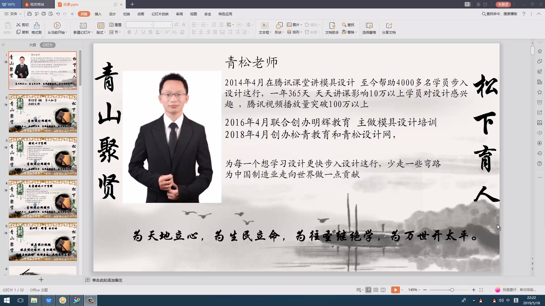Click 单击此处添加备注 to add notes
545x306 pixels.
[107, 280]
